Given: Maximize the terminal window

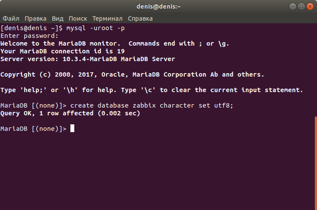Looking at the screenshot, I should 301,6.
